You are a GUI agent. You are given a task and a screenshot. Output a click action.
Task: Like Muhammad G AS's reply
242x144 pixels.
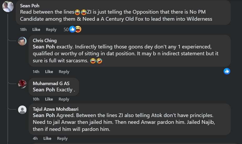point(49,99)
